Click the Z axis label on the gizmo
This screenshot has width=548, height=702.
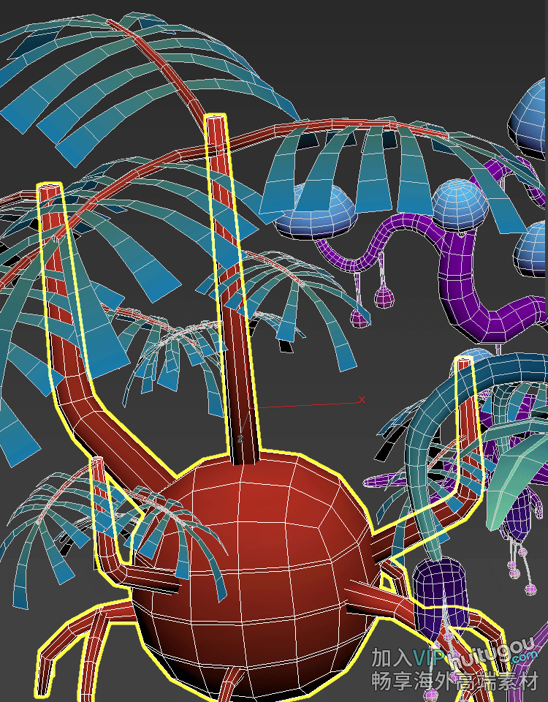[x=240, y=439]
